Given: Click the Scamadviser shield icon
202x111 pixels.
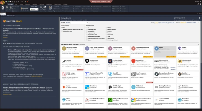Looking at the screenshot, I should [x=133, y=61].
